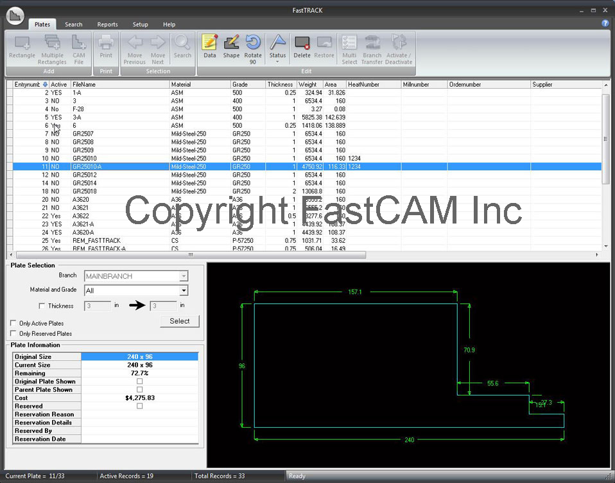Check the Original Plate Shown box
Screen dimensions: 615x483
click(140, 382)
